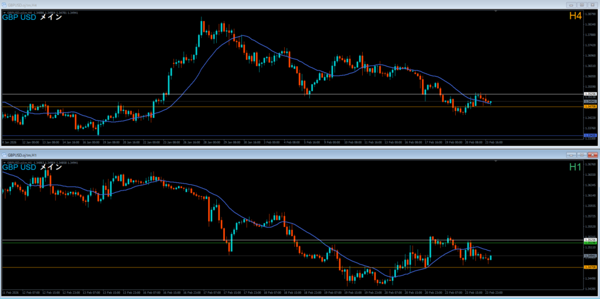
Task: Click the GBP USD メイン label on H1 chart
Action: (33, 167)
